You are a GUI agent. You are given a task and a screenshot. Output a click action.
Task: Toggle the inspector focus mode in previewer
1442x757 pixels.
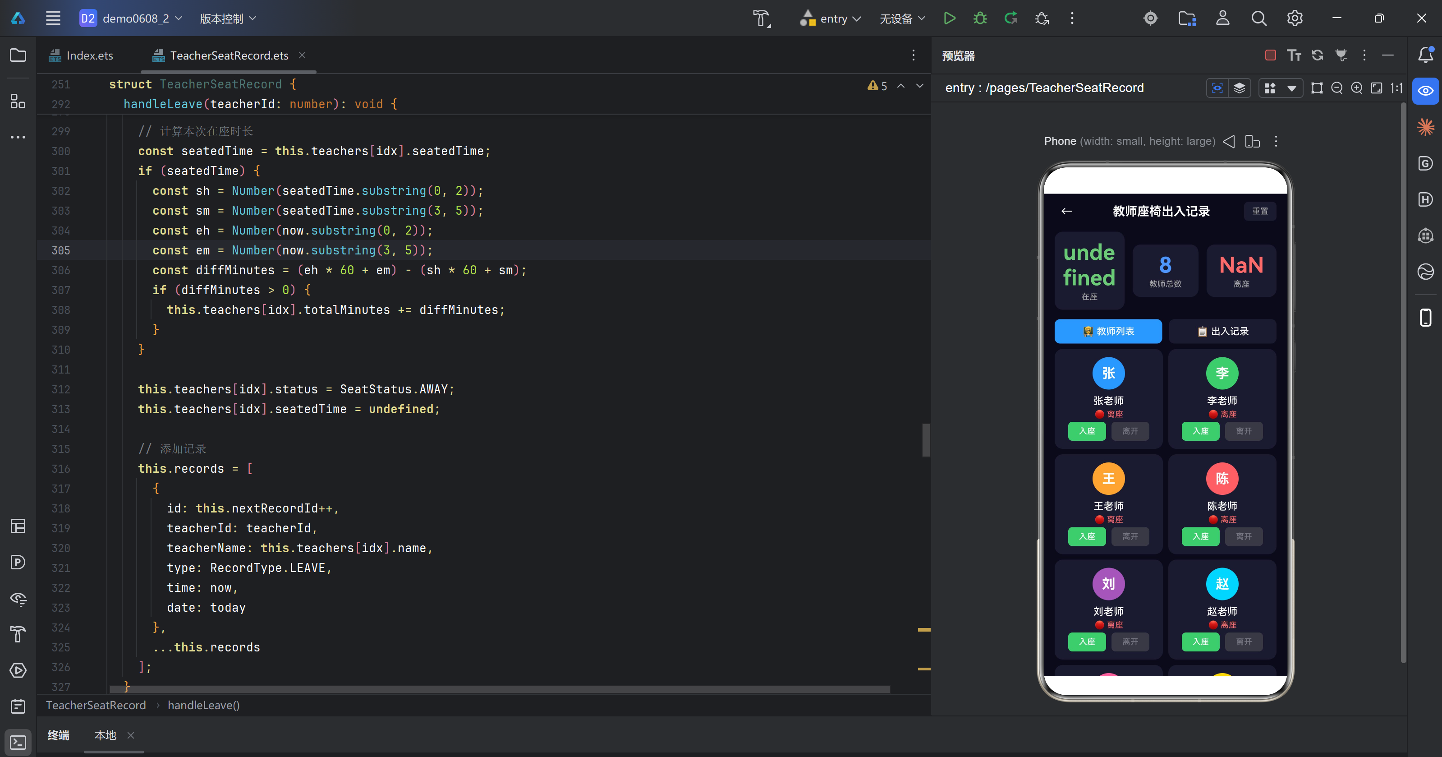click(x=1217, y=88)
